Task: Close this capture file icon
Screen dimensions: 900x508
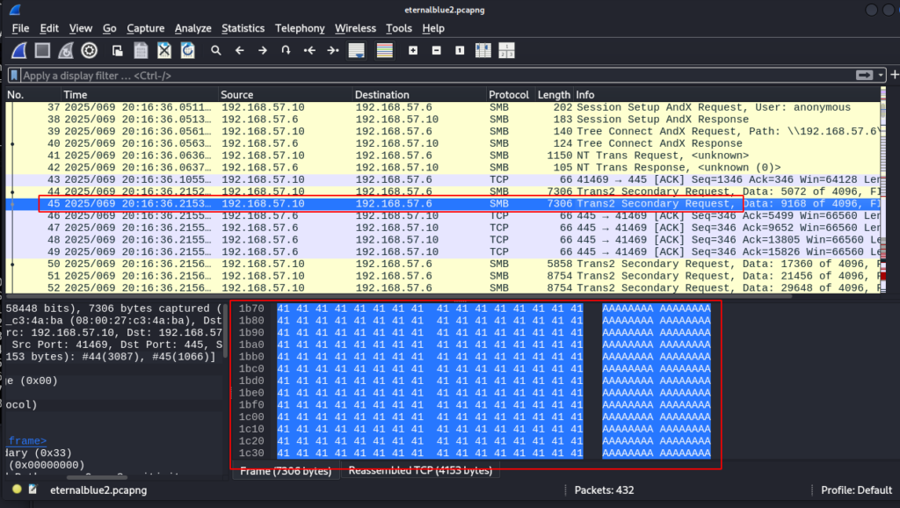Action: click(164, 50)
